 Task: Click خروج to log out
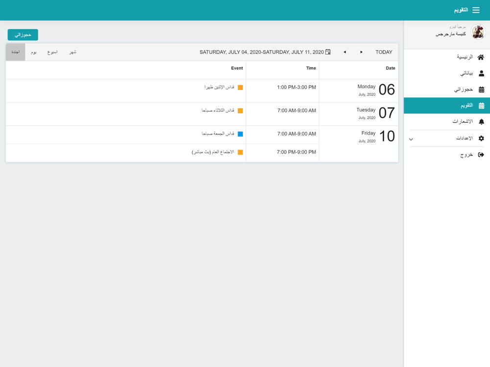coord(447,155)
